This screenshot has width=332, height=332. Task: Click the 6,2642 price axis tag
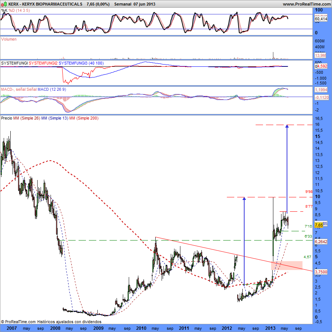321,242
